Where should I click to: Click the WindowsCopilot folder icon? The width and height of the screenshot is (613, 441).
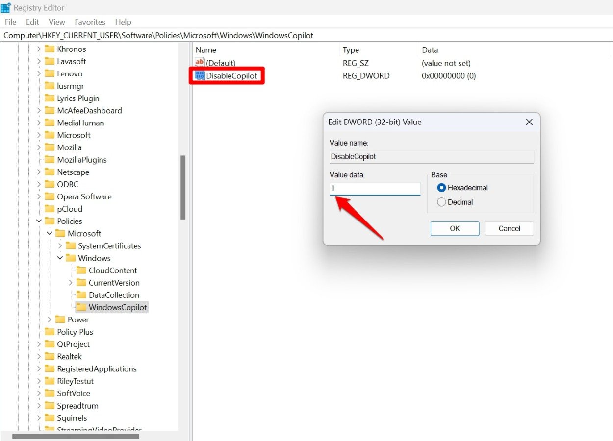[81, 307]
